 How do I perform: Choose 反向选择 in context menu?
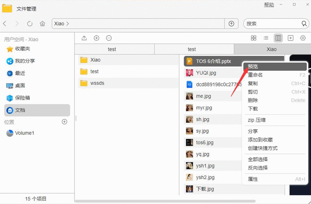[275, 168]
